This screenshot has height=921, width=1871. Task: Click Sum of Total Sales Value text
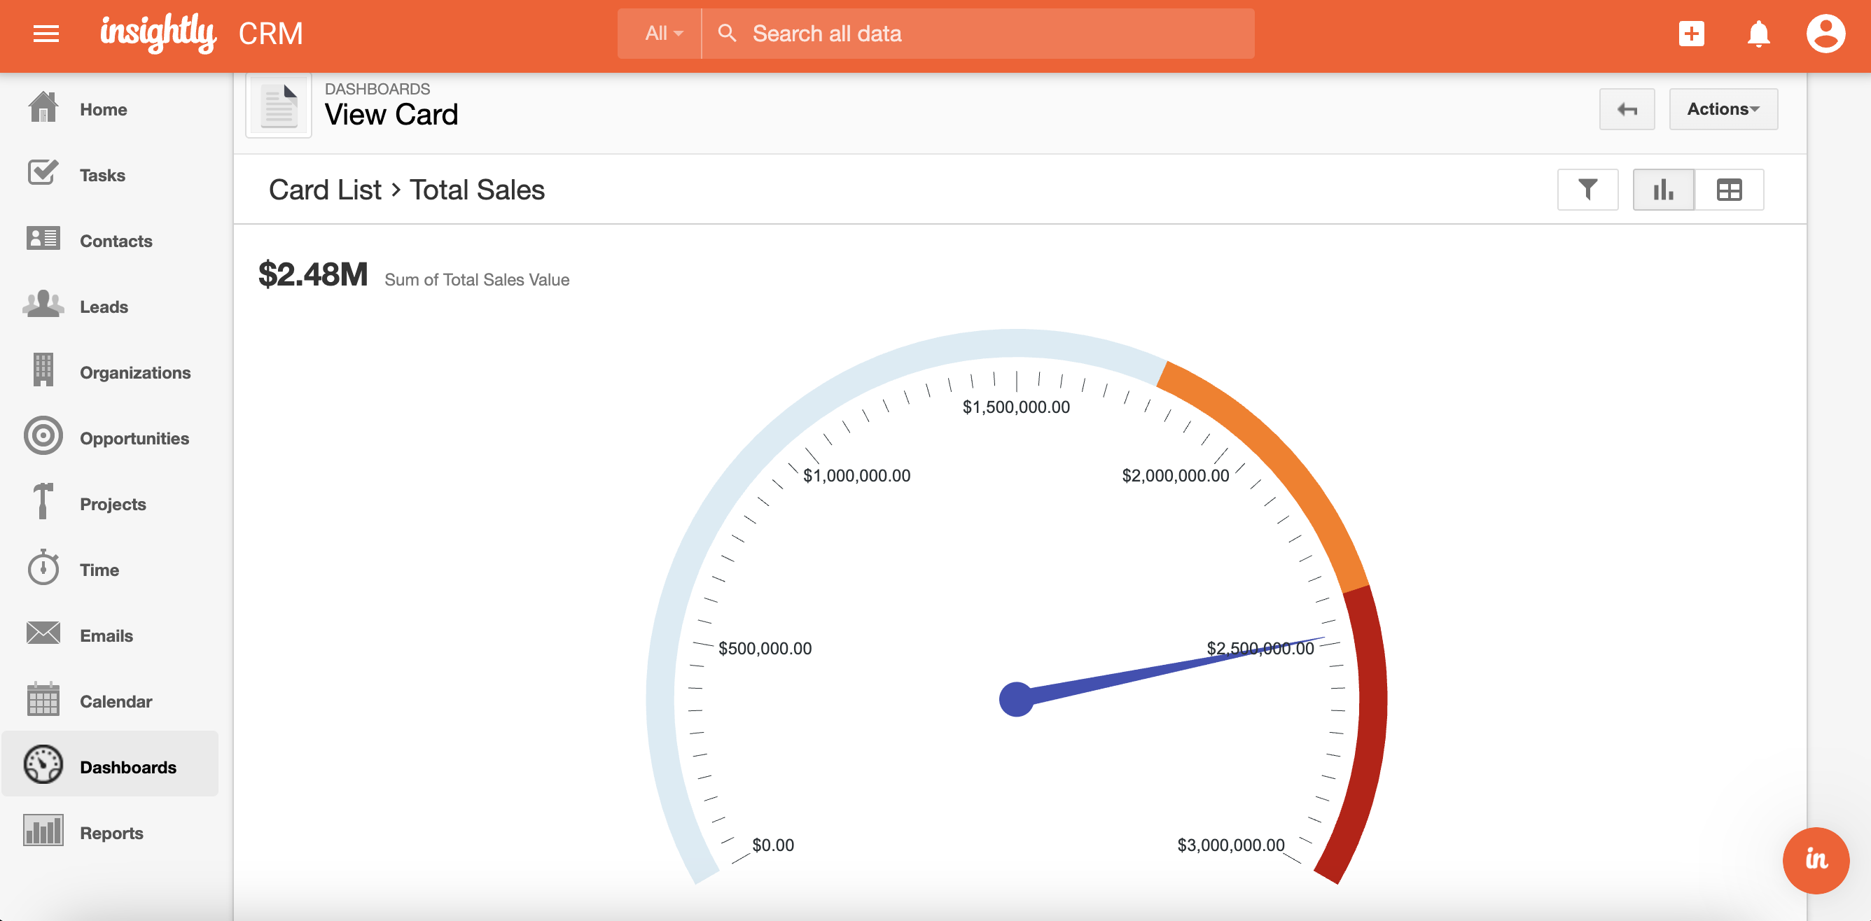click(x=476, y=280)
